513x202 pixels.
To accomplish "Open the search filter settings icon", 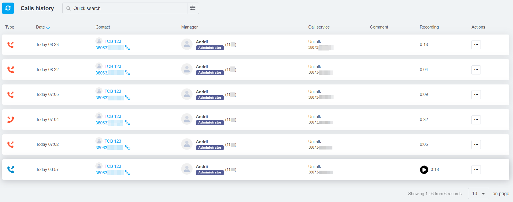I will (193, 8).
